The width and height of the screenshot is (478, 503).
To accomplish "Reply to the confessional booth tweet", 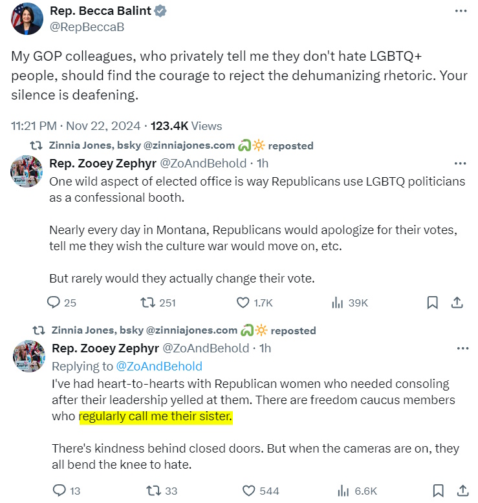I will point(54,303).
